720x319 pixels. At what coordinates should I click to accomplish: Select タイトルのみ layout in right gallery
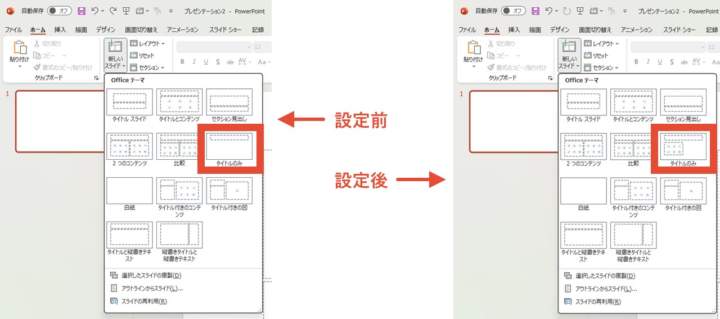[x=683, y=150]
